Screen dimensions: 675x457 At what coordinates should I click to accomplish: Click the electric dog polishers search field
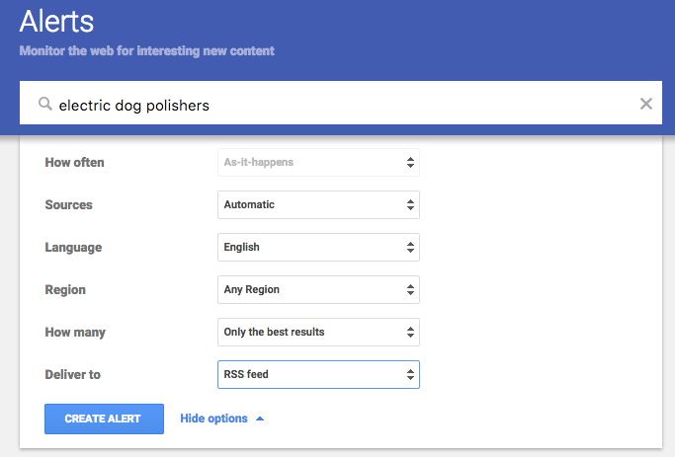coord(336,104)
